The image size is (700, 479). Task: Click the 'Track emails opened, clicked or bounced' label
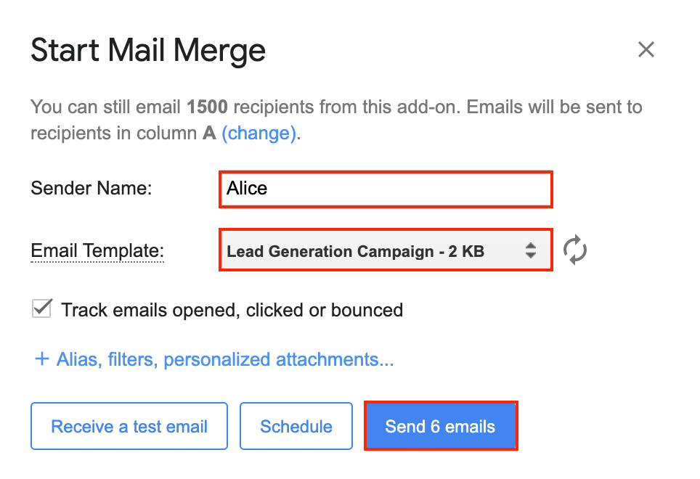(x=232, y=311)
